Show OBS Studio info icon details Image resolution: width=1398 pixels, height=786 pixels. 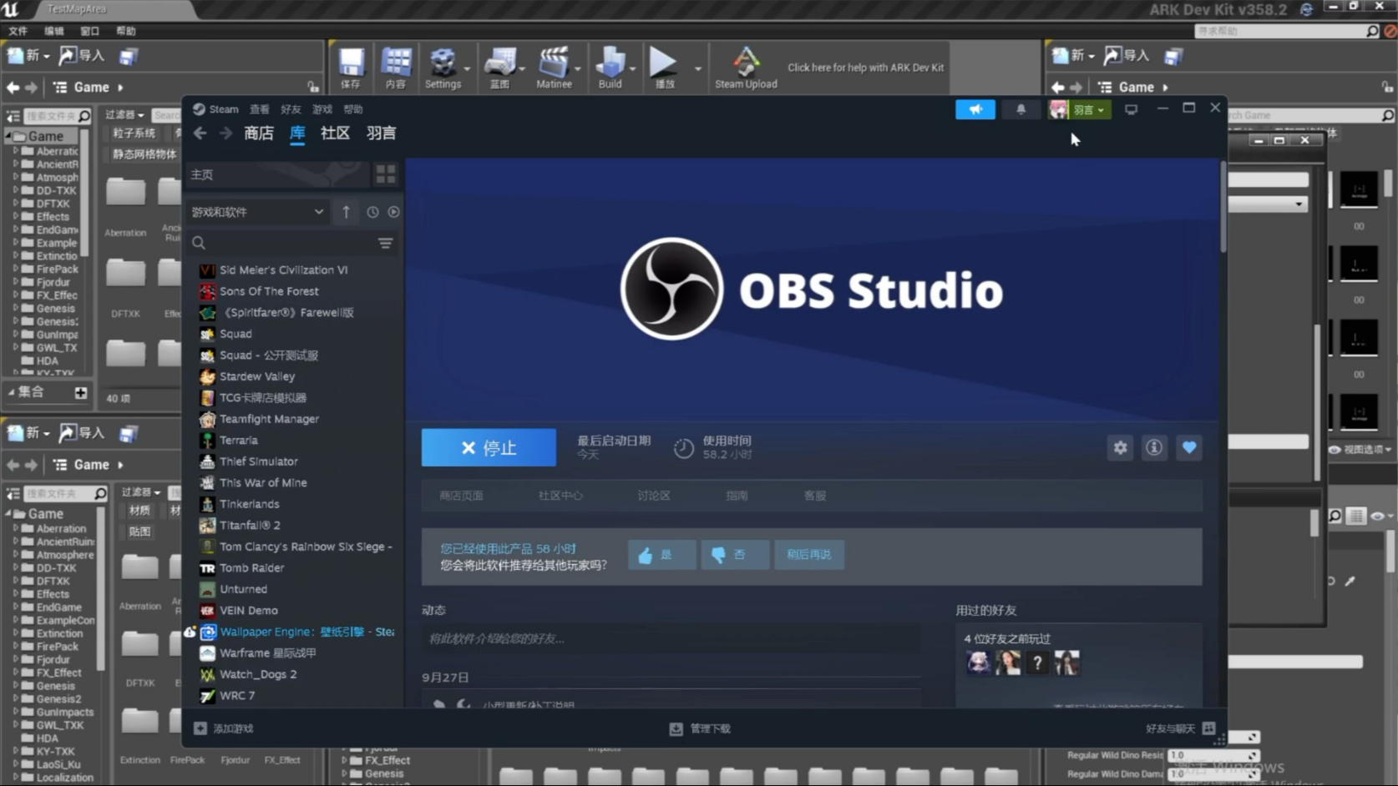1154,448
